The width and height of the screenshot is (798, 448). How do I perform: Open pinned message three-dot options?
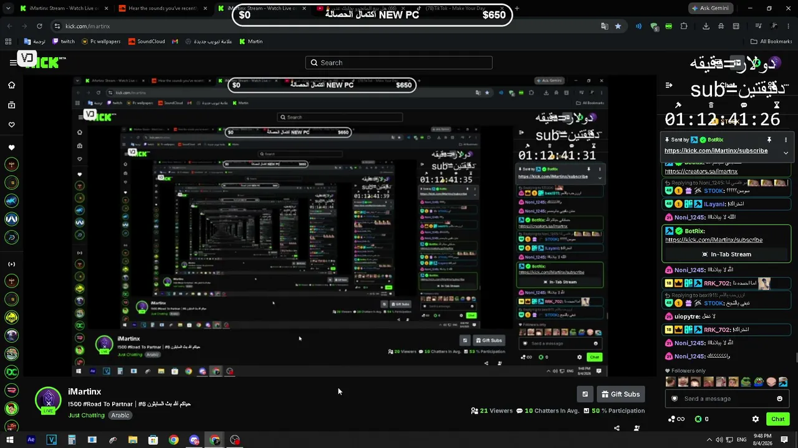coord(786,140)
